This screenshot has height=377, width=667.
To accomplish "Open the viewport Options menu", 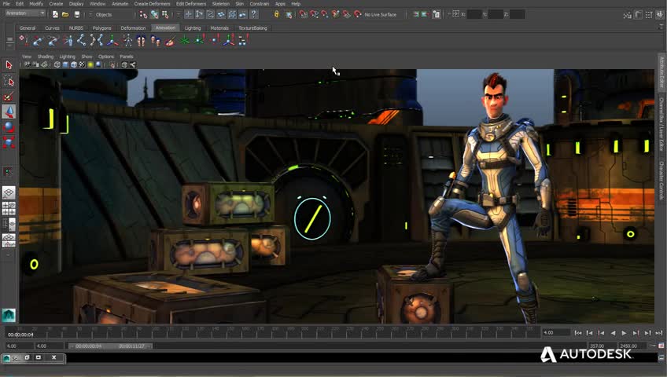I will tap(106, 57).
